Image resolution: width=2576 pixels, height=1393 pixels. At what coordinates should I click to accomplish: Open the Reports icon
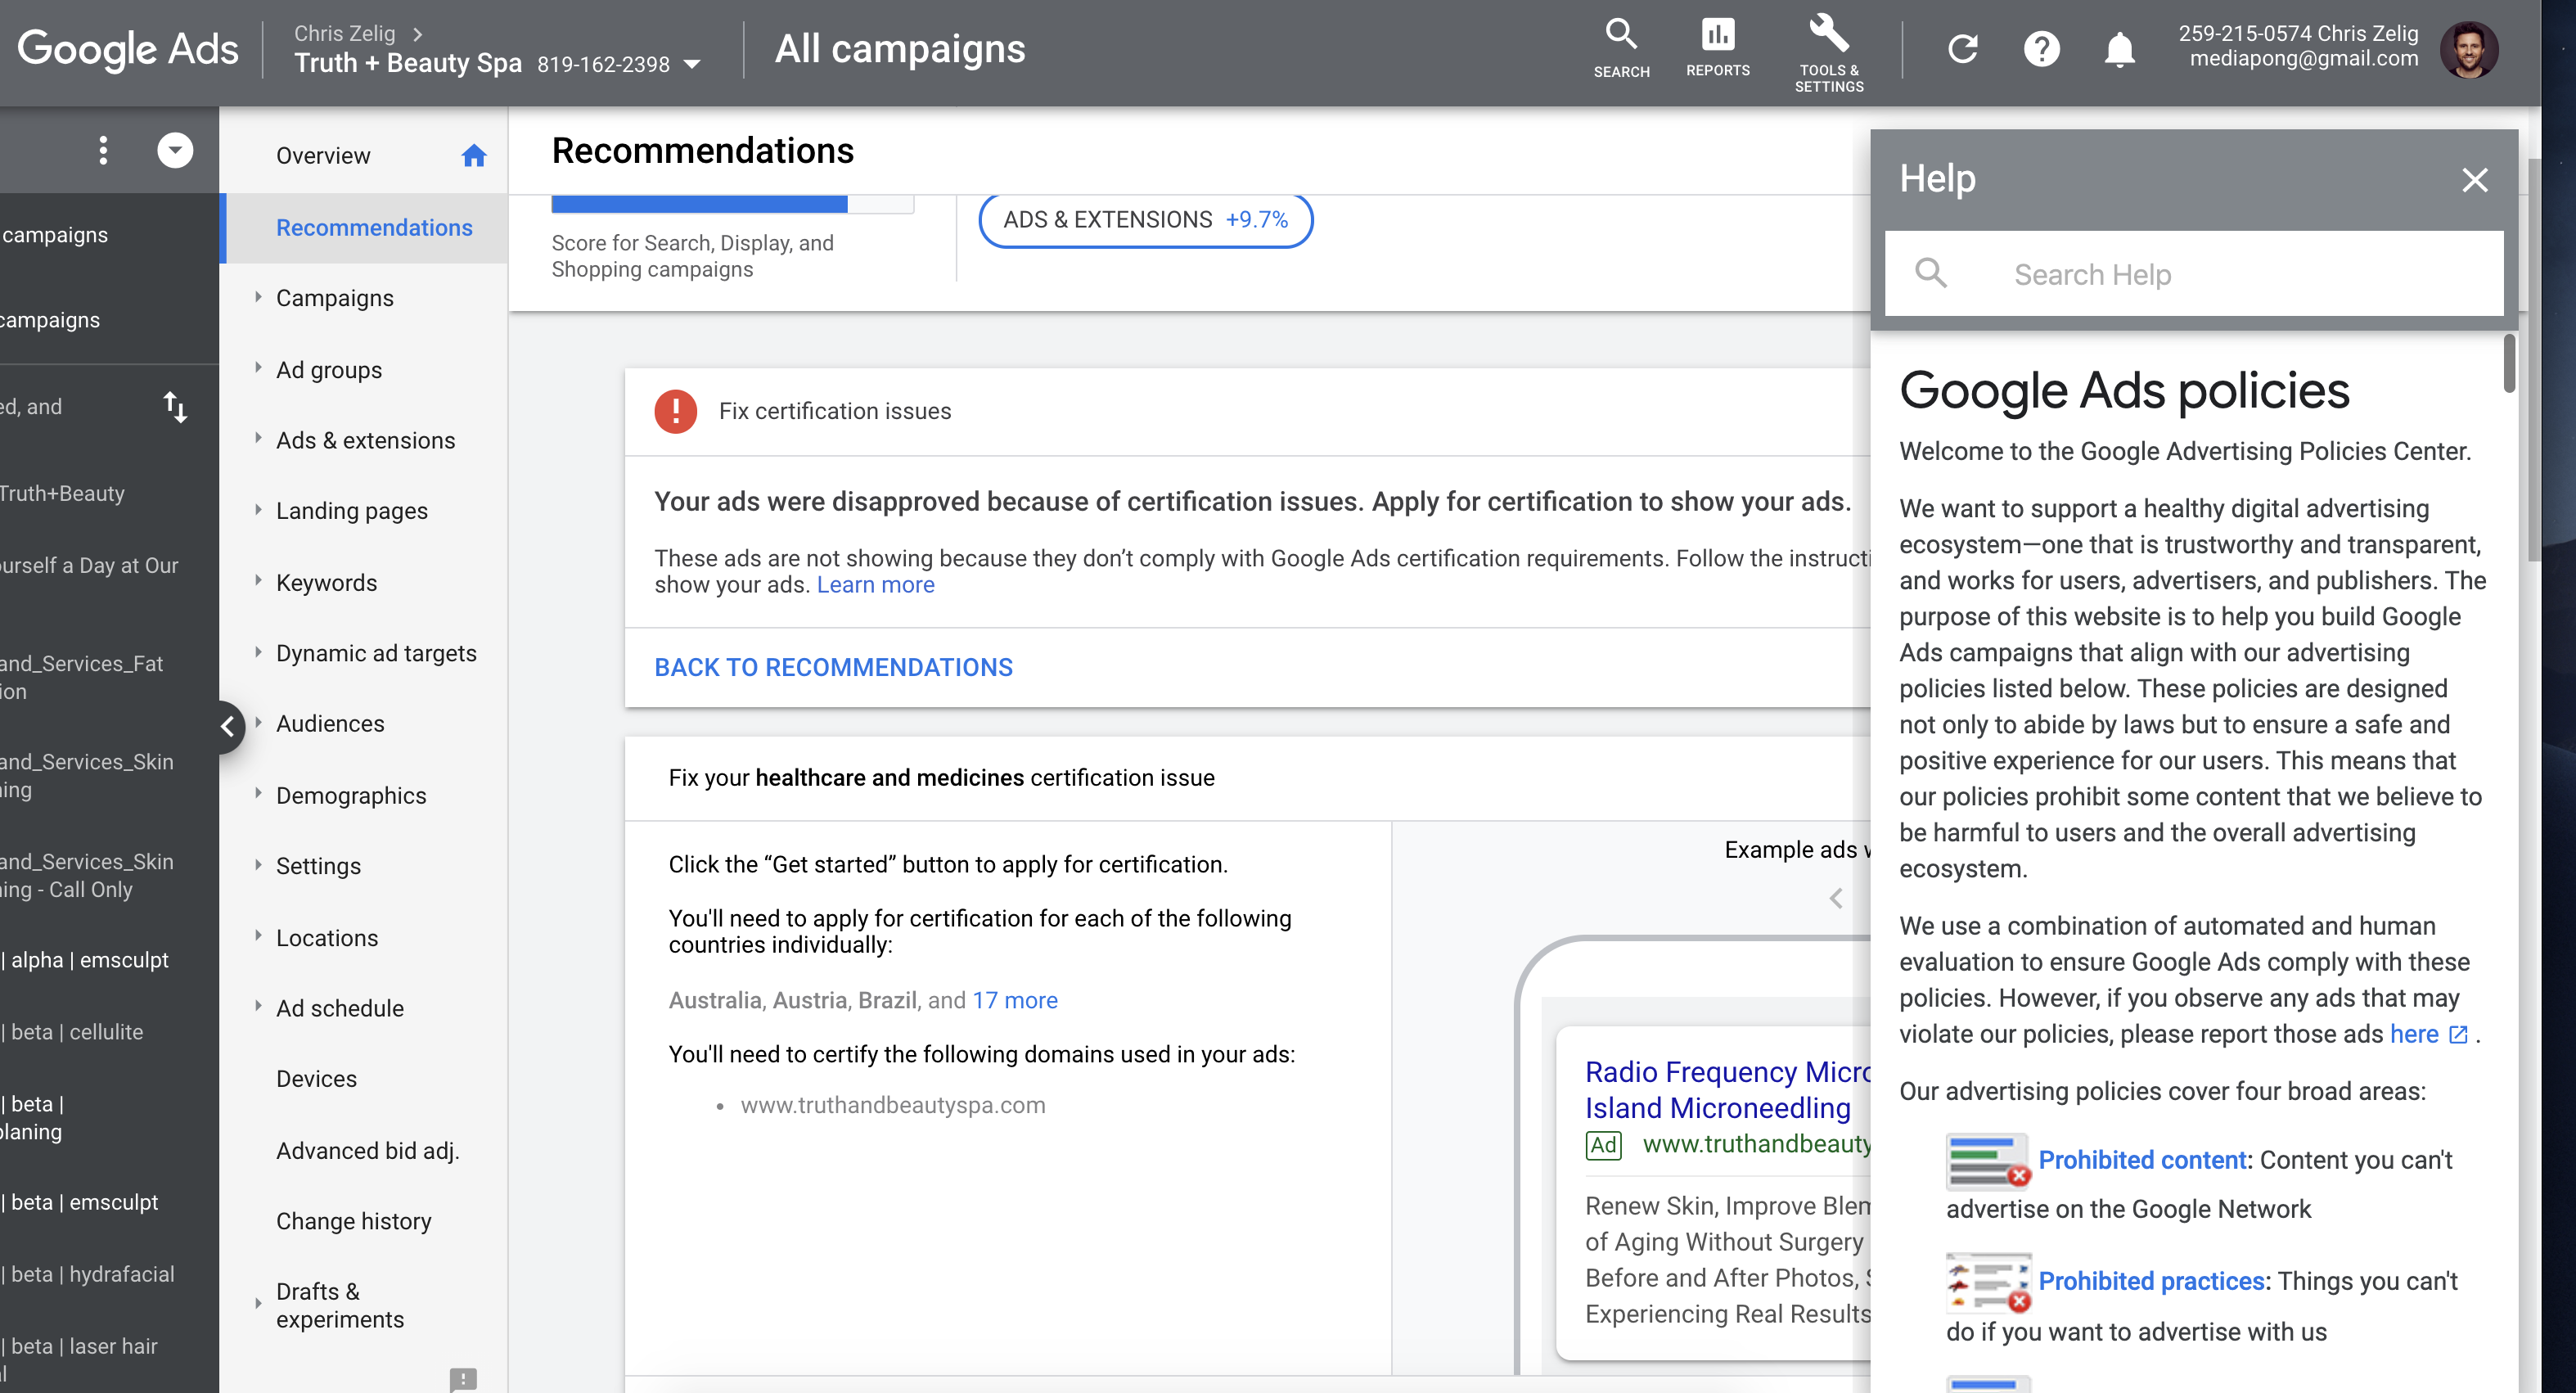pos(1717,47)
